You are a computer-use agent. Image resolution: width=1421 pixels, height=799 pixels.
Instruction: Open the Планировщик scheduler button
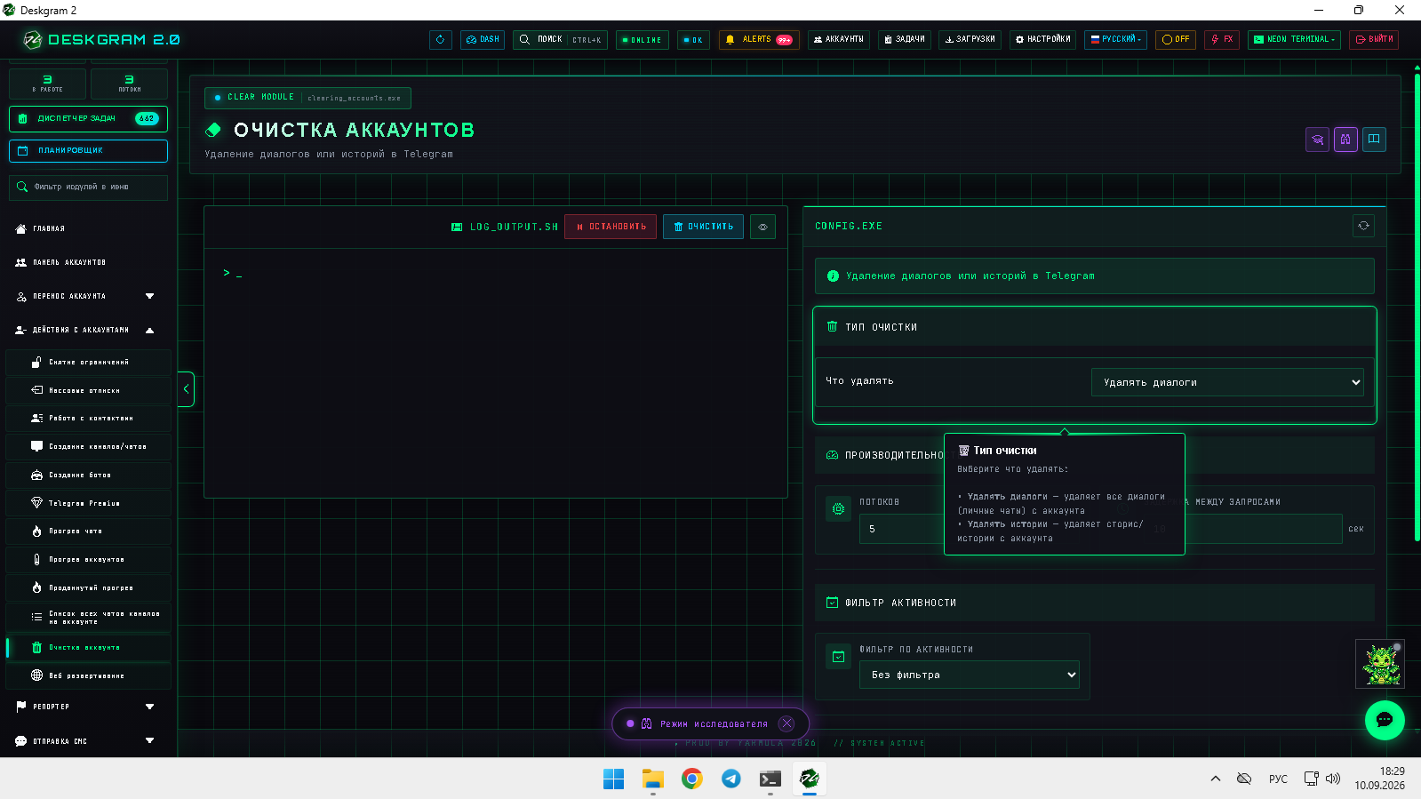point(88,151)
